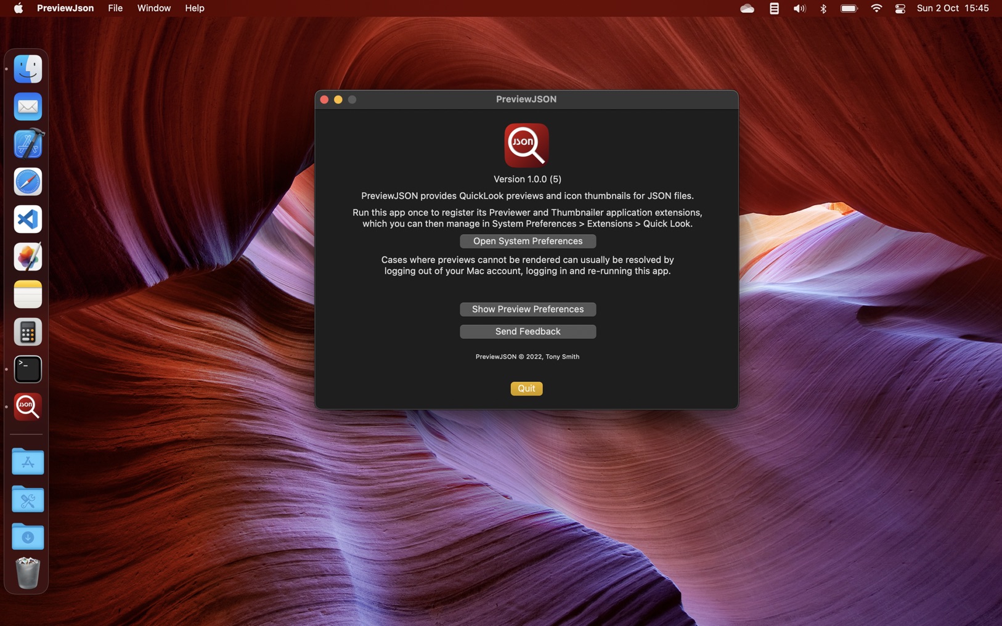Open the Apple menu
The image size is (1002, 626).
pos(18,8)
